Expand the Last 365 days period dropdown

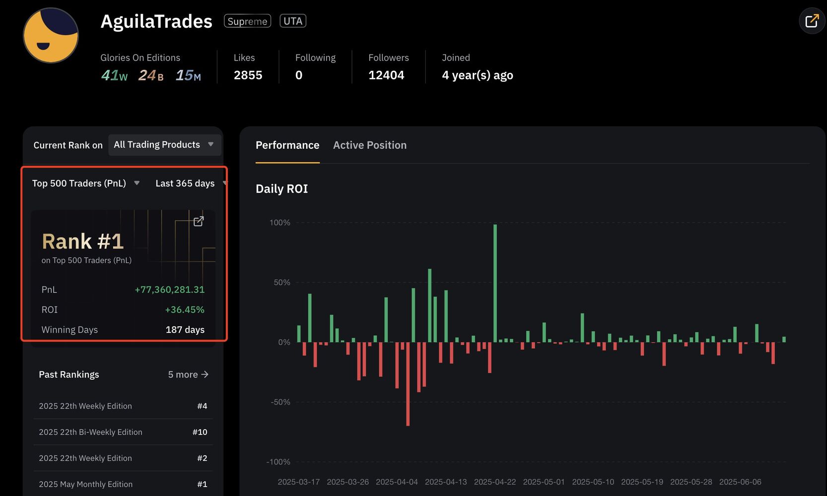click(190, 184)
